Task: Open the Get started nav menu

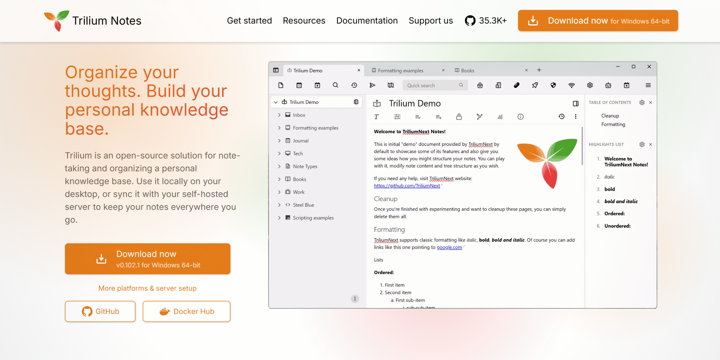Action: [249, 20]
